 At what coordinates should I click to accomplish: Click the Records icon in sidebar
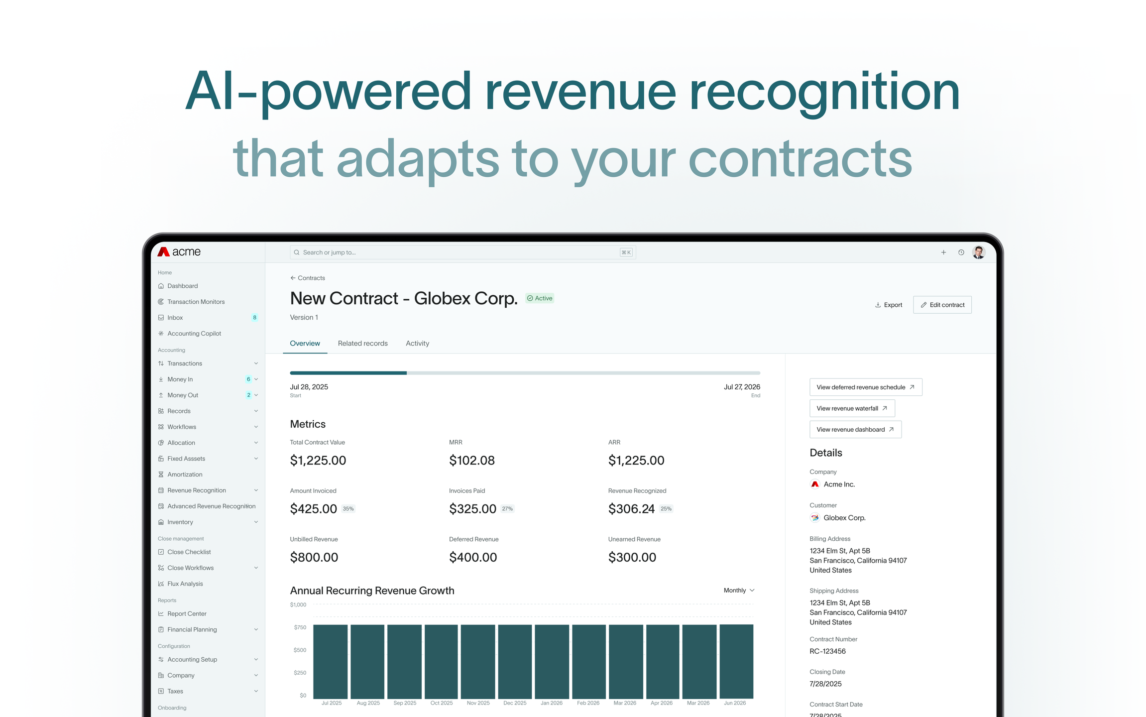click(x=161, y=411)
